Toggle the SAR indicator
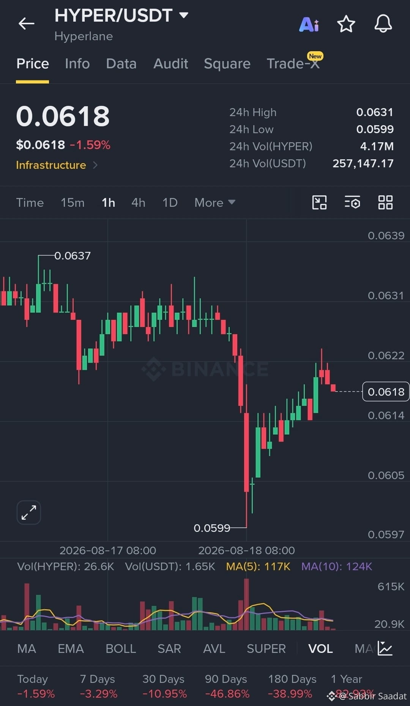The height and width of the screenshot is (706, 410). (x=169, y=649)
